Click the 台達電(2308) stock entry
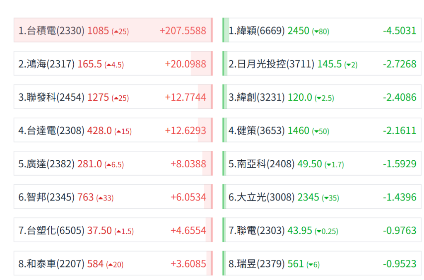The width and height of the screenshot is (424, 280). point(113,130)
